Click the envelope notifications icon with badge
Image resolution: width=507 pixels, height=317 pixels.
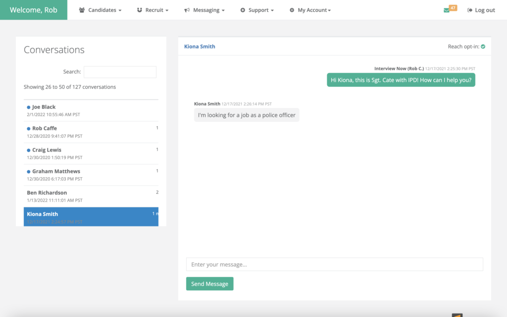pos(447,10)
